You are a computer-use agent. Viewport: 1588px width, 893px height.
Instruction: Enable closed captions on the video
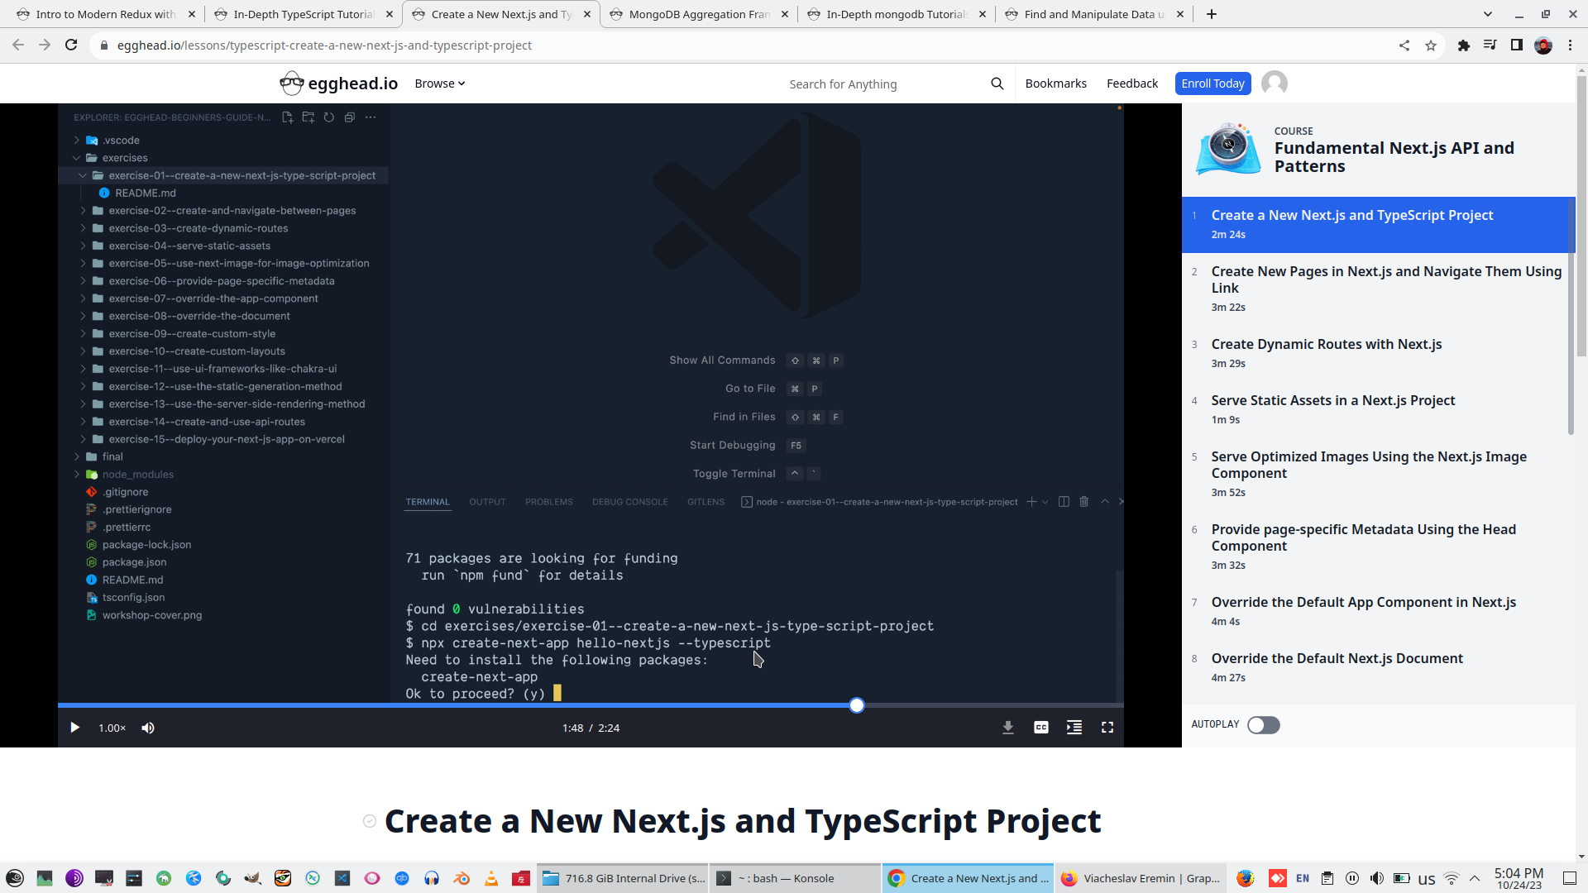click(1041, 728)
